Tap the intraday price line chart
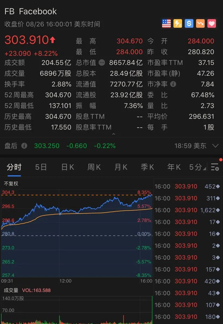 pos(77,234)
